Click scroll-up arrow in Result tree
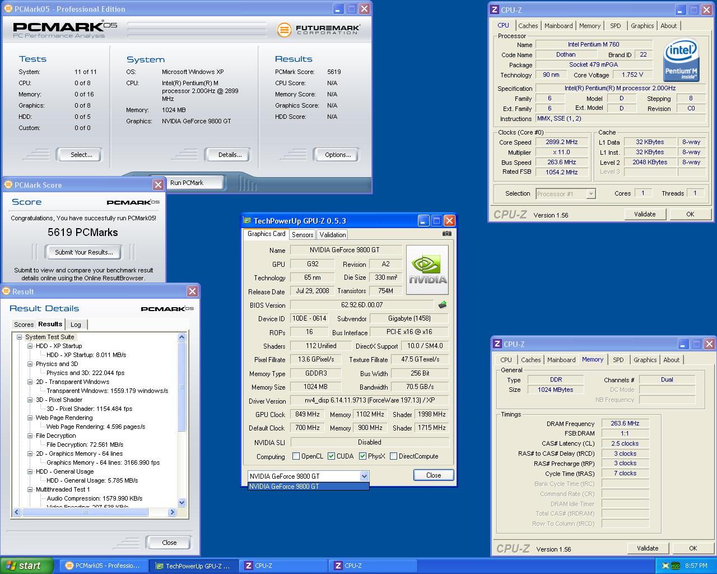 (181, 337)
